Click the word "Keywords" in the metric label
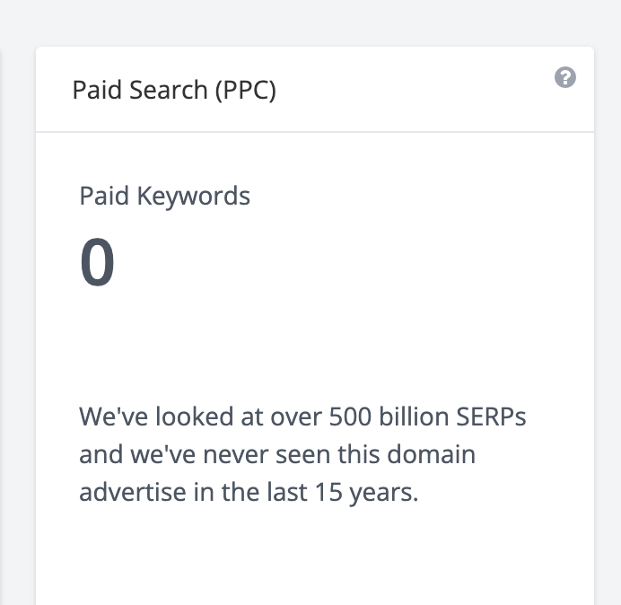This screenshot has height=605, width=621. [193, 196]
